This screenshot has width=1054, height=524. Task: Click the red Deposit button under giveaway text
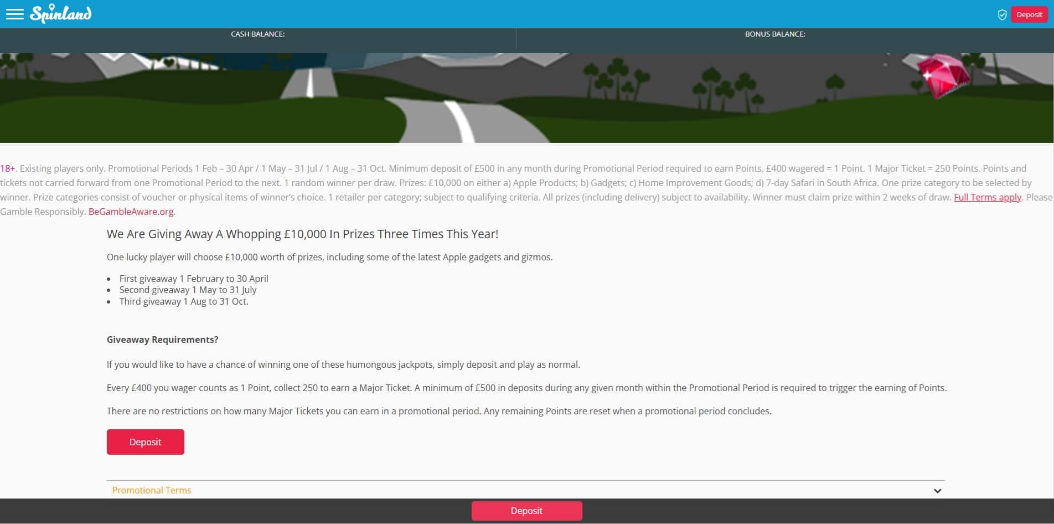pyautogui.click(x=145, y=442)
